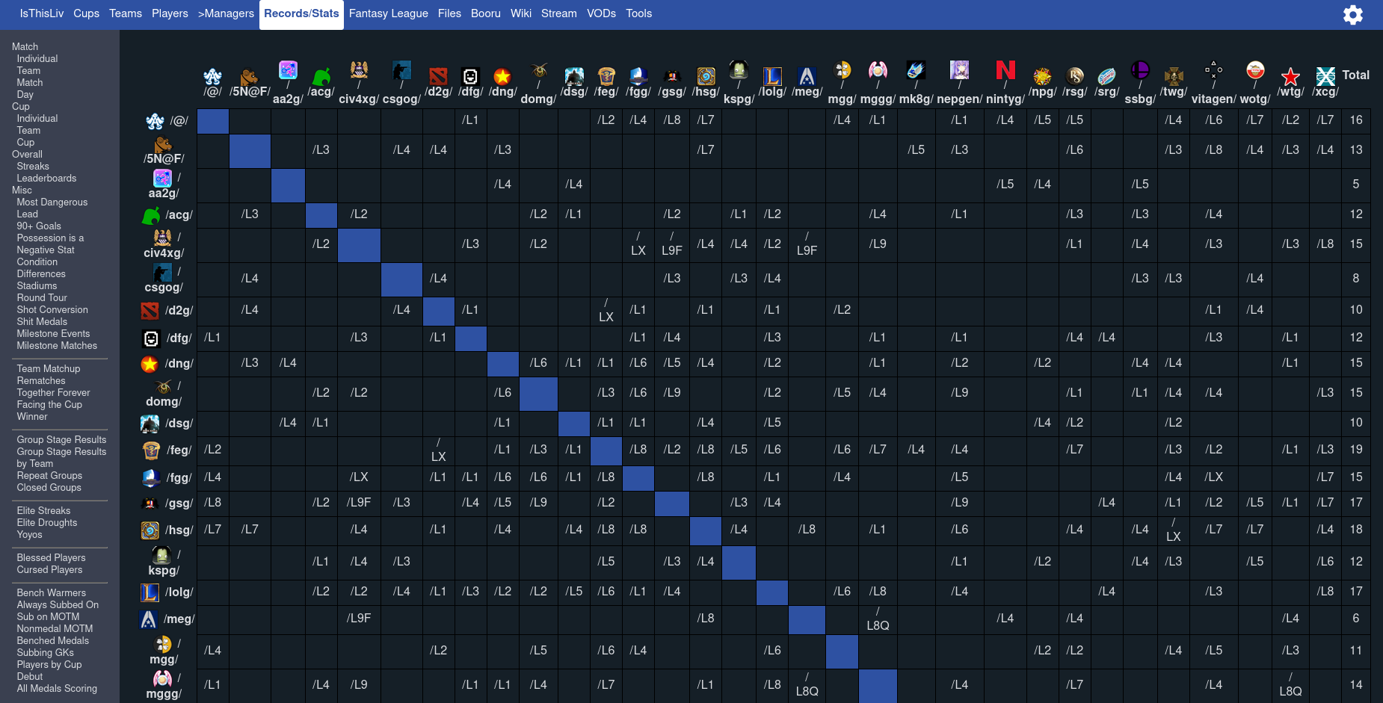
Task: Open the All Medals Scoring link
Action: (x=57, y=689)
